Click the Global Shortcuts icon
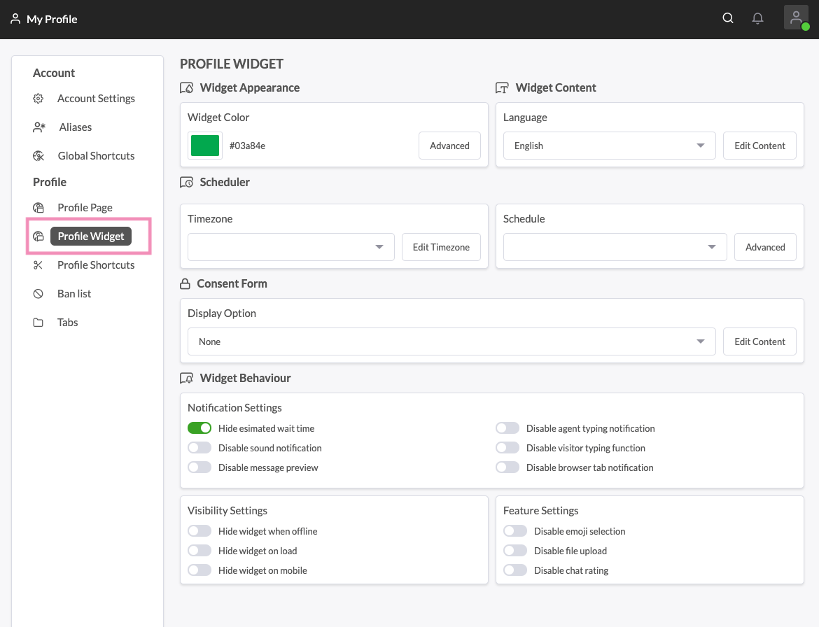Image resolution: width=819 pixels, height=627 pixels. click(x=39, y=156)
